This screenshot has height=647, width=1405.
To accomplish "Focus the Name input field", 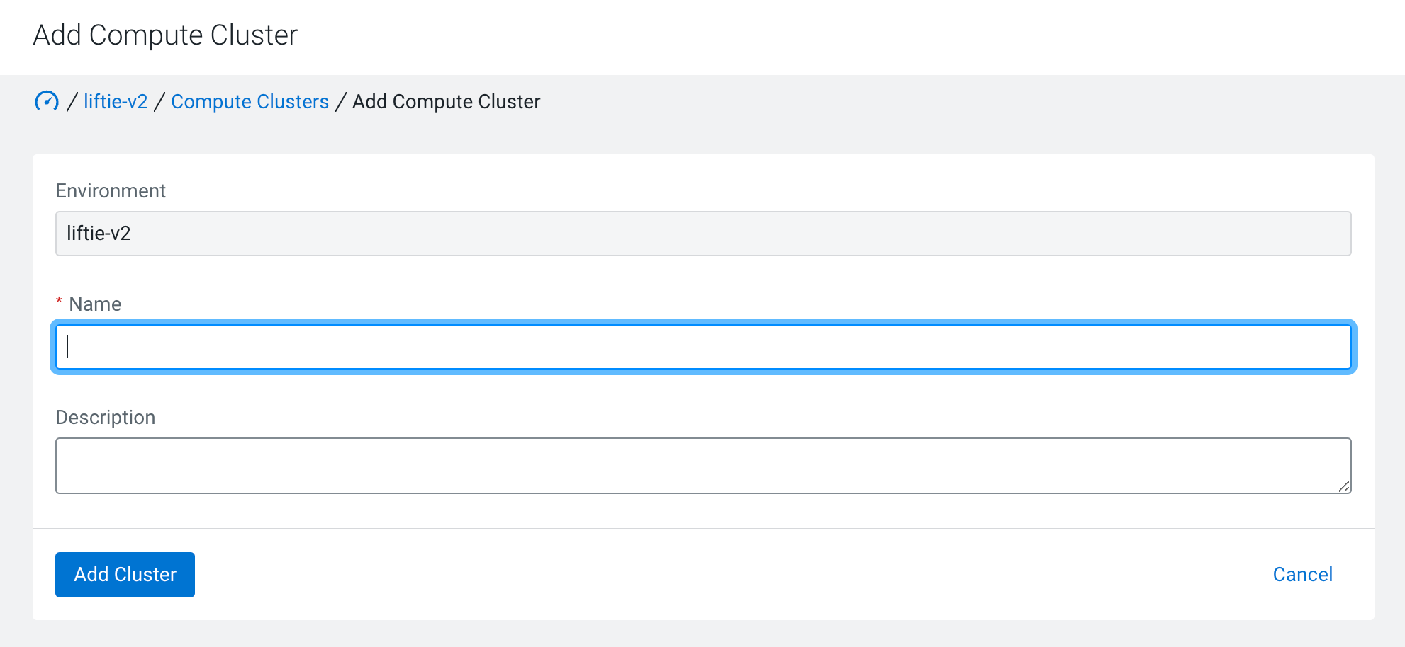I will [702, 347].
